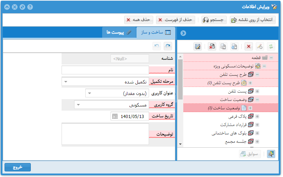283x177 pixels.
Task: Click the جستجو search button
Action: click(214, 20)
